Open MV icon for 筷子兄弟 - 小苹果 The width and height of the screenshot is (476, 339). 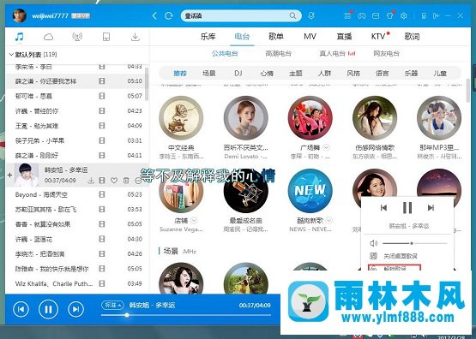[102, 140]
